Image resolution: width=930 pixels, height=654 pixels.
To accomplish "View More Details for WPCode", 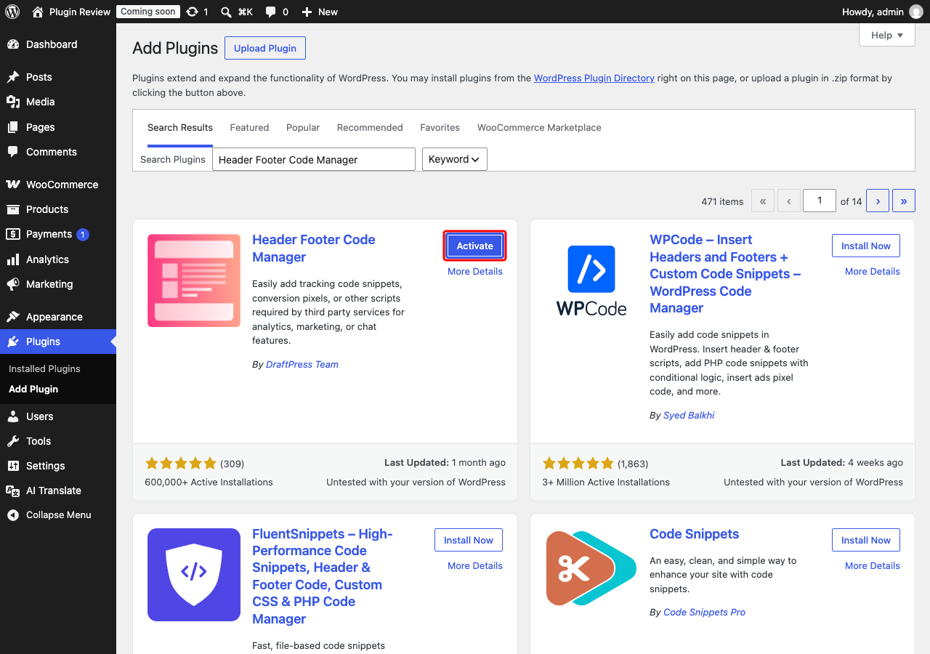I will [x=873, y=272].
